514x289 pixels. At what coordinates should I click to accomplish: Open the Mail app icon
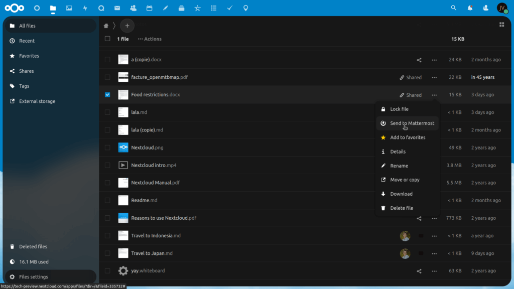pyautogui.click(x=117, y=8)
